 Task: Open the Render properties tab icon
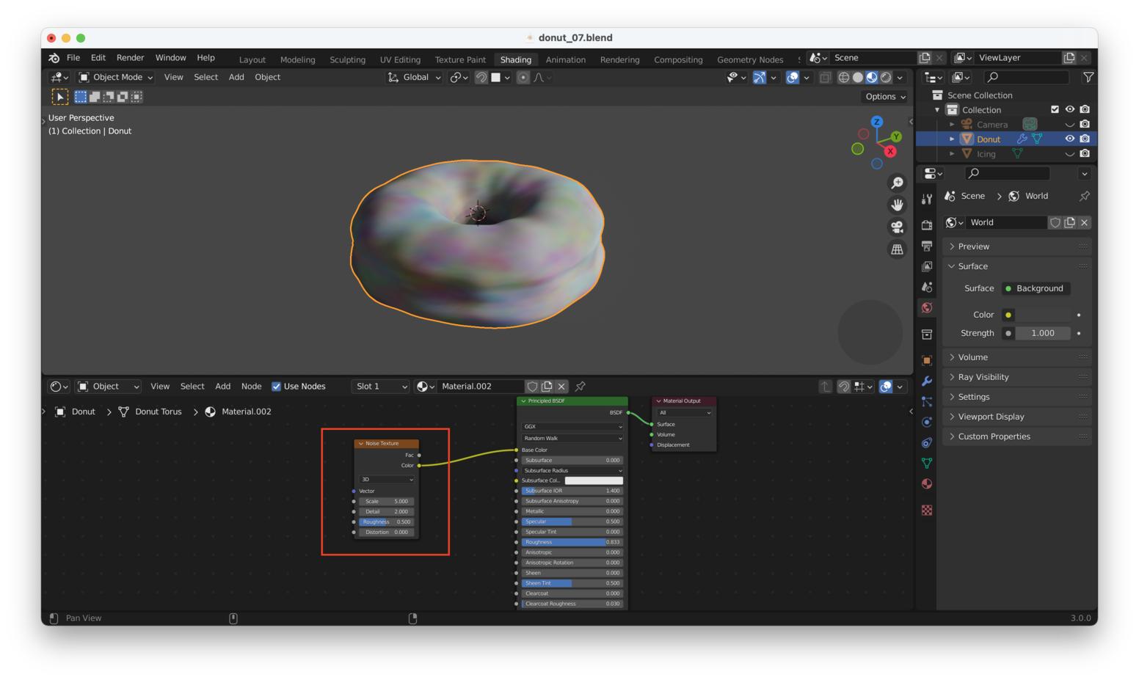click(927, 225)
